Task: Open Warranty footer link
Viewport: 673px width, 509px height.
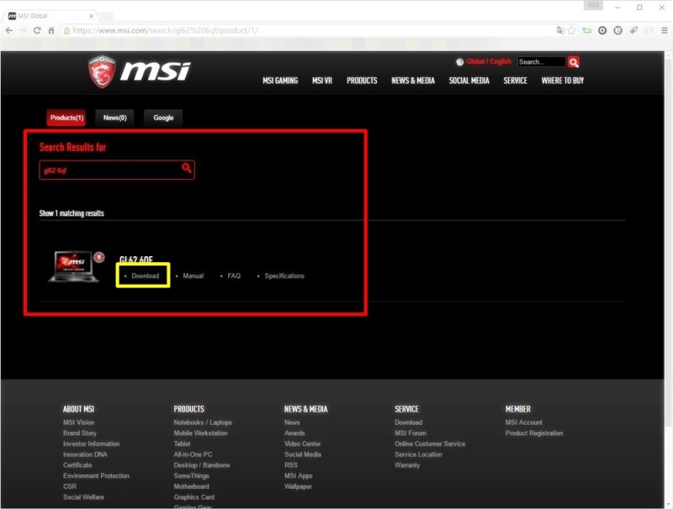Action: click(x=407, y=465)
